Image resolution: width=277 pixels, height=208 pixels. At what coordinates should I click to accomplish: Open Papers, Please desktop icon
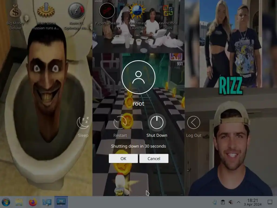(x=107, y=15)
